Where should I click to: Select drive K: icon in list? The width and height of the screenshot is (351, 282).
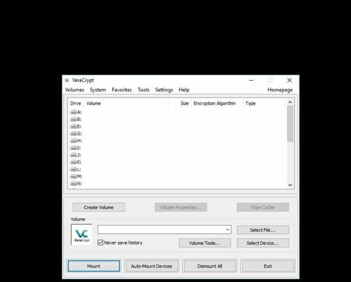pyautogui.click(x=73, y=162)
